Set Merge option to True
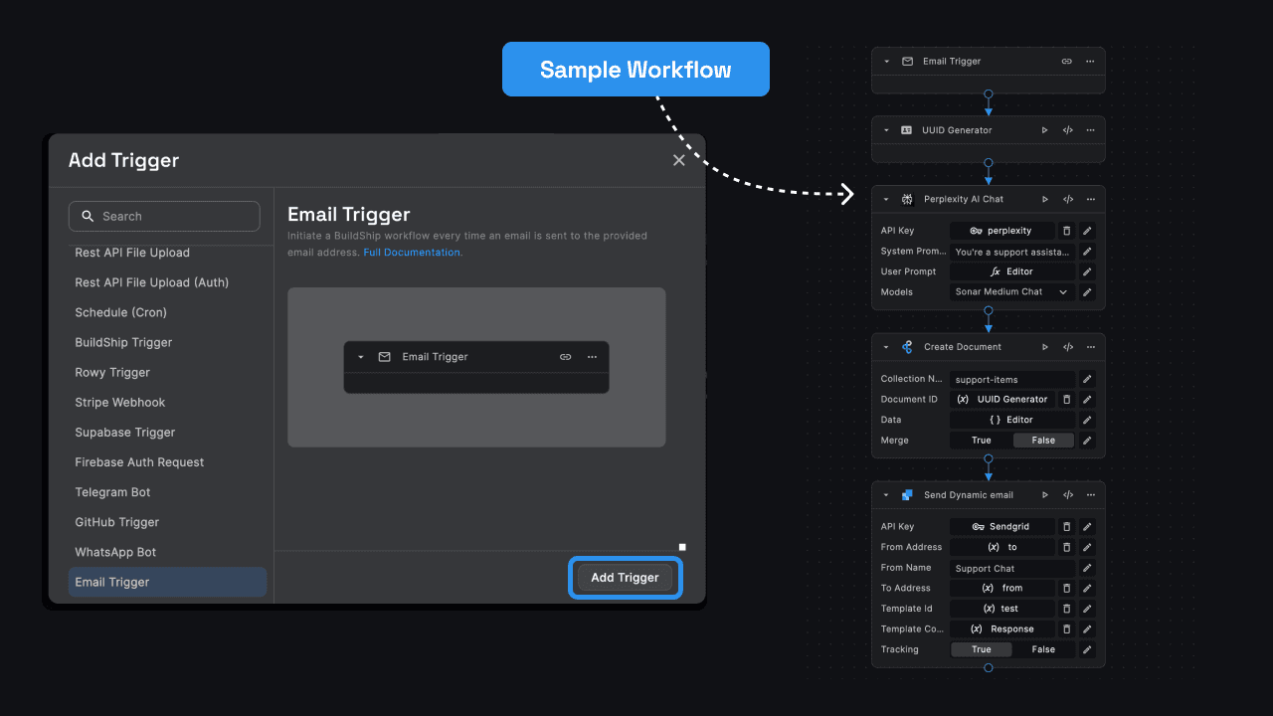This screenshot has width=1273, height=716. [x=981, y=441]
